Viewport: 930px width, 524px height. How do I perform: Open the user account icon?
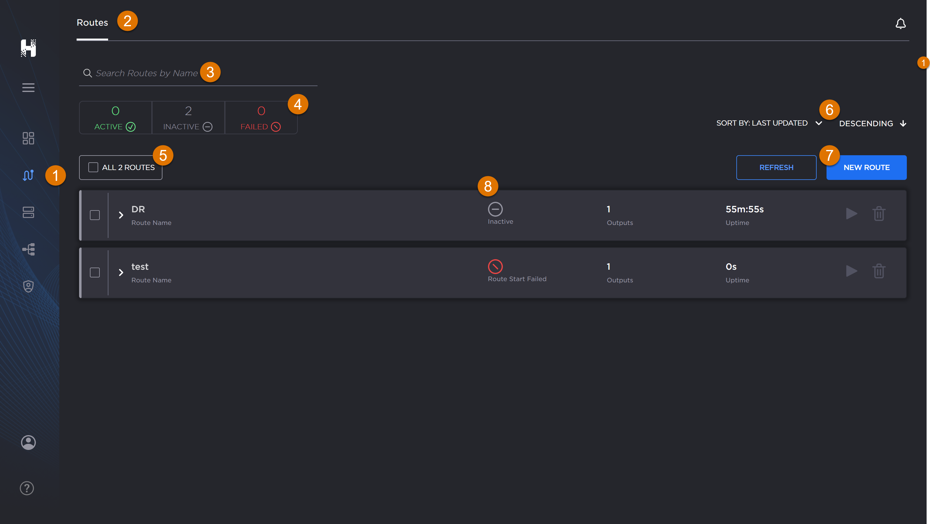[x=28, y=443]
